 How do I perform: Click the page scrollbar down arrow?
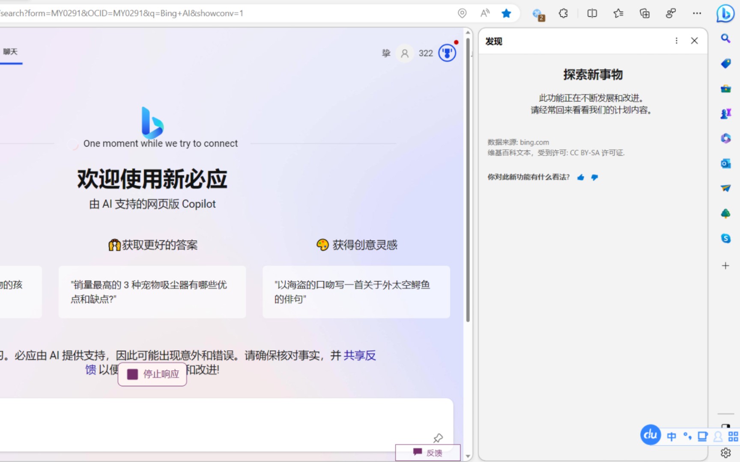(468, 456)
